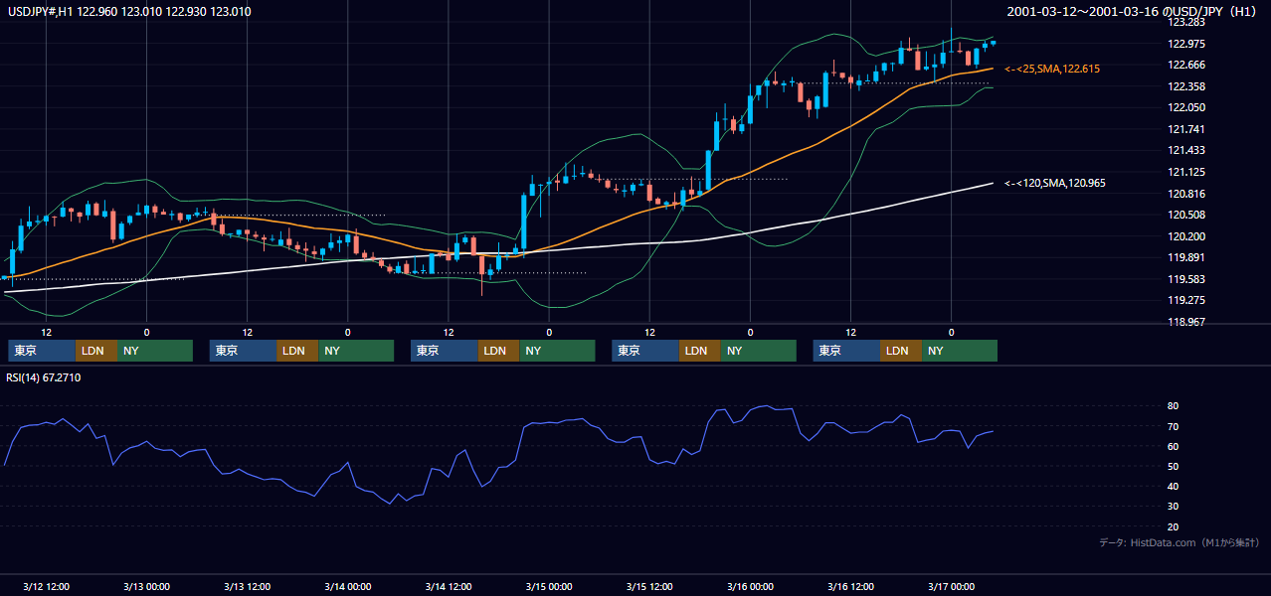1271x596 pixels.
Task: Click the 120 SMA label reading 120.965
Action: 1055,183
